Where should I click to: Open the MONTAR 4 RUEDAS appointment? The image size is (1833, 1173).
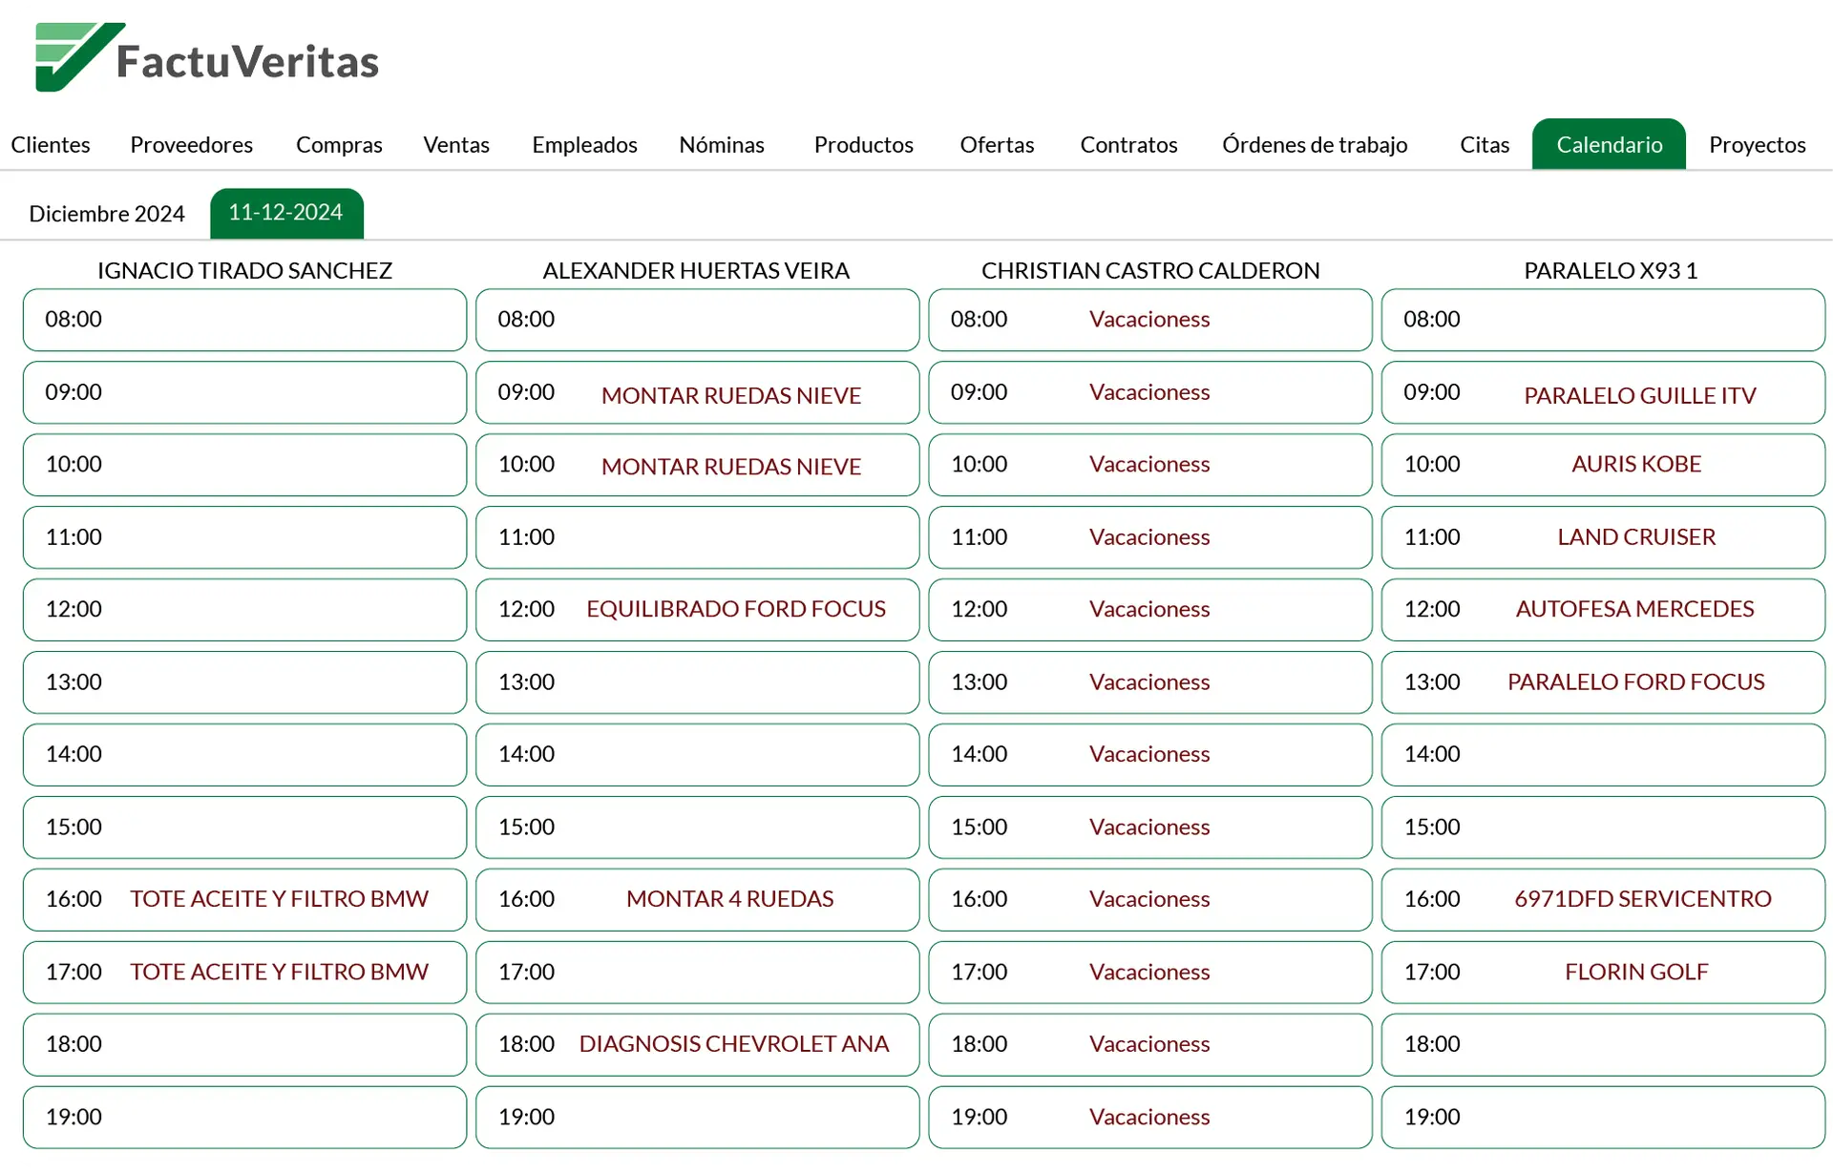(x=697, y=900)
